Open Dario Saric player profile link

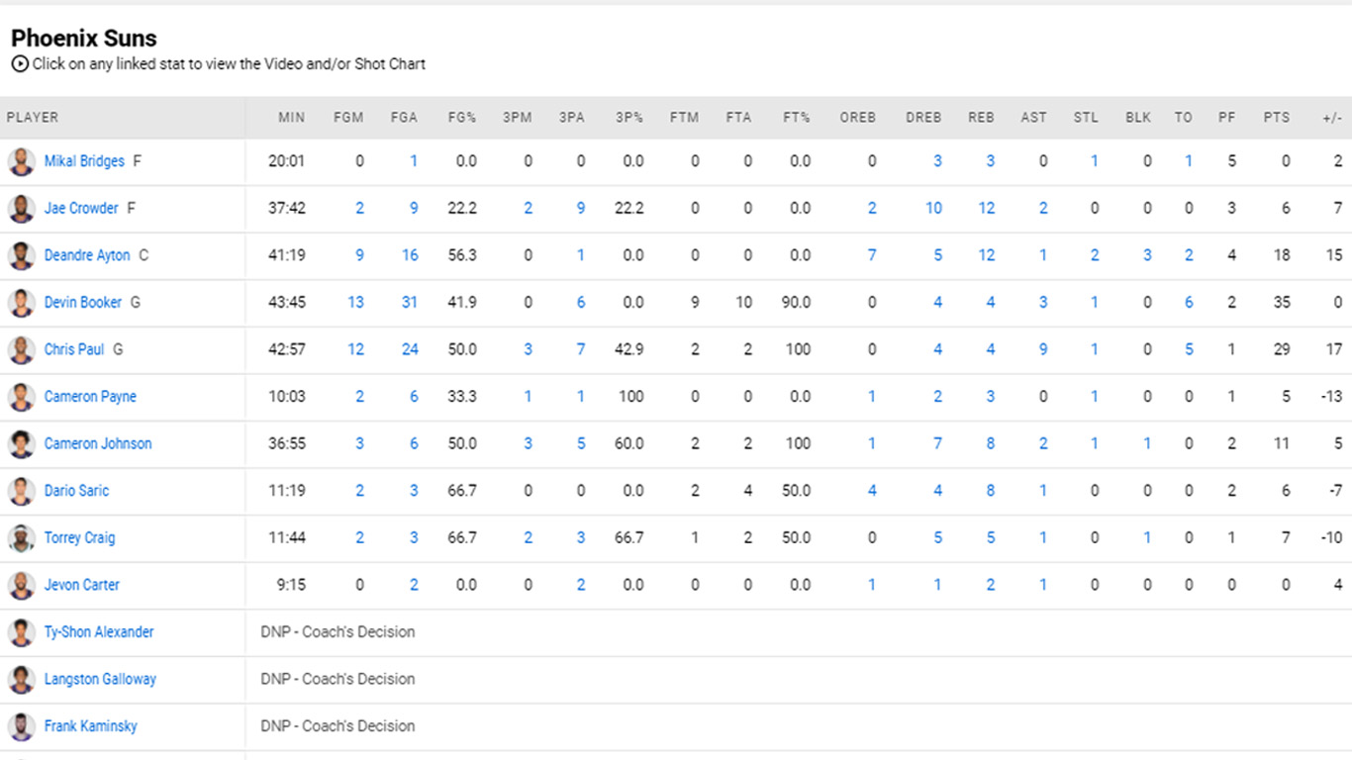click(76, 491)
